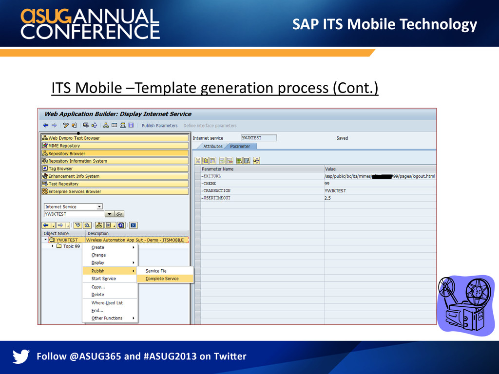Open the Publish submenu in context menu

pyautogui.click(x=110, y=271)
